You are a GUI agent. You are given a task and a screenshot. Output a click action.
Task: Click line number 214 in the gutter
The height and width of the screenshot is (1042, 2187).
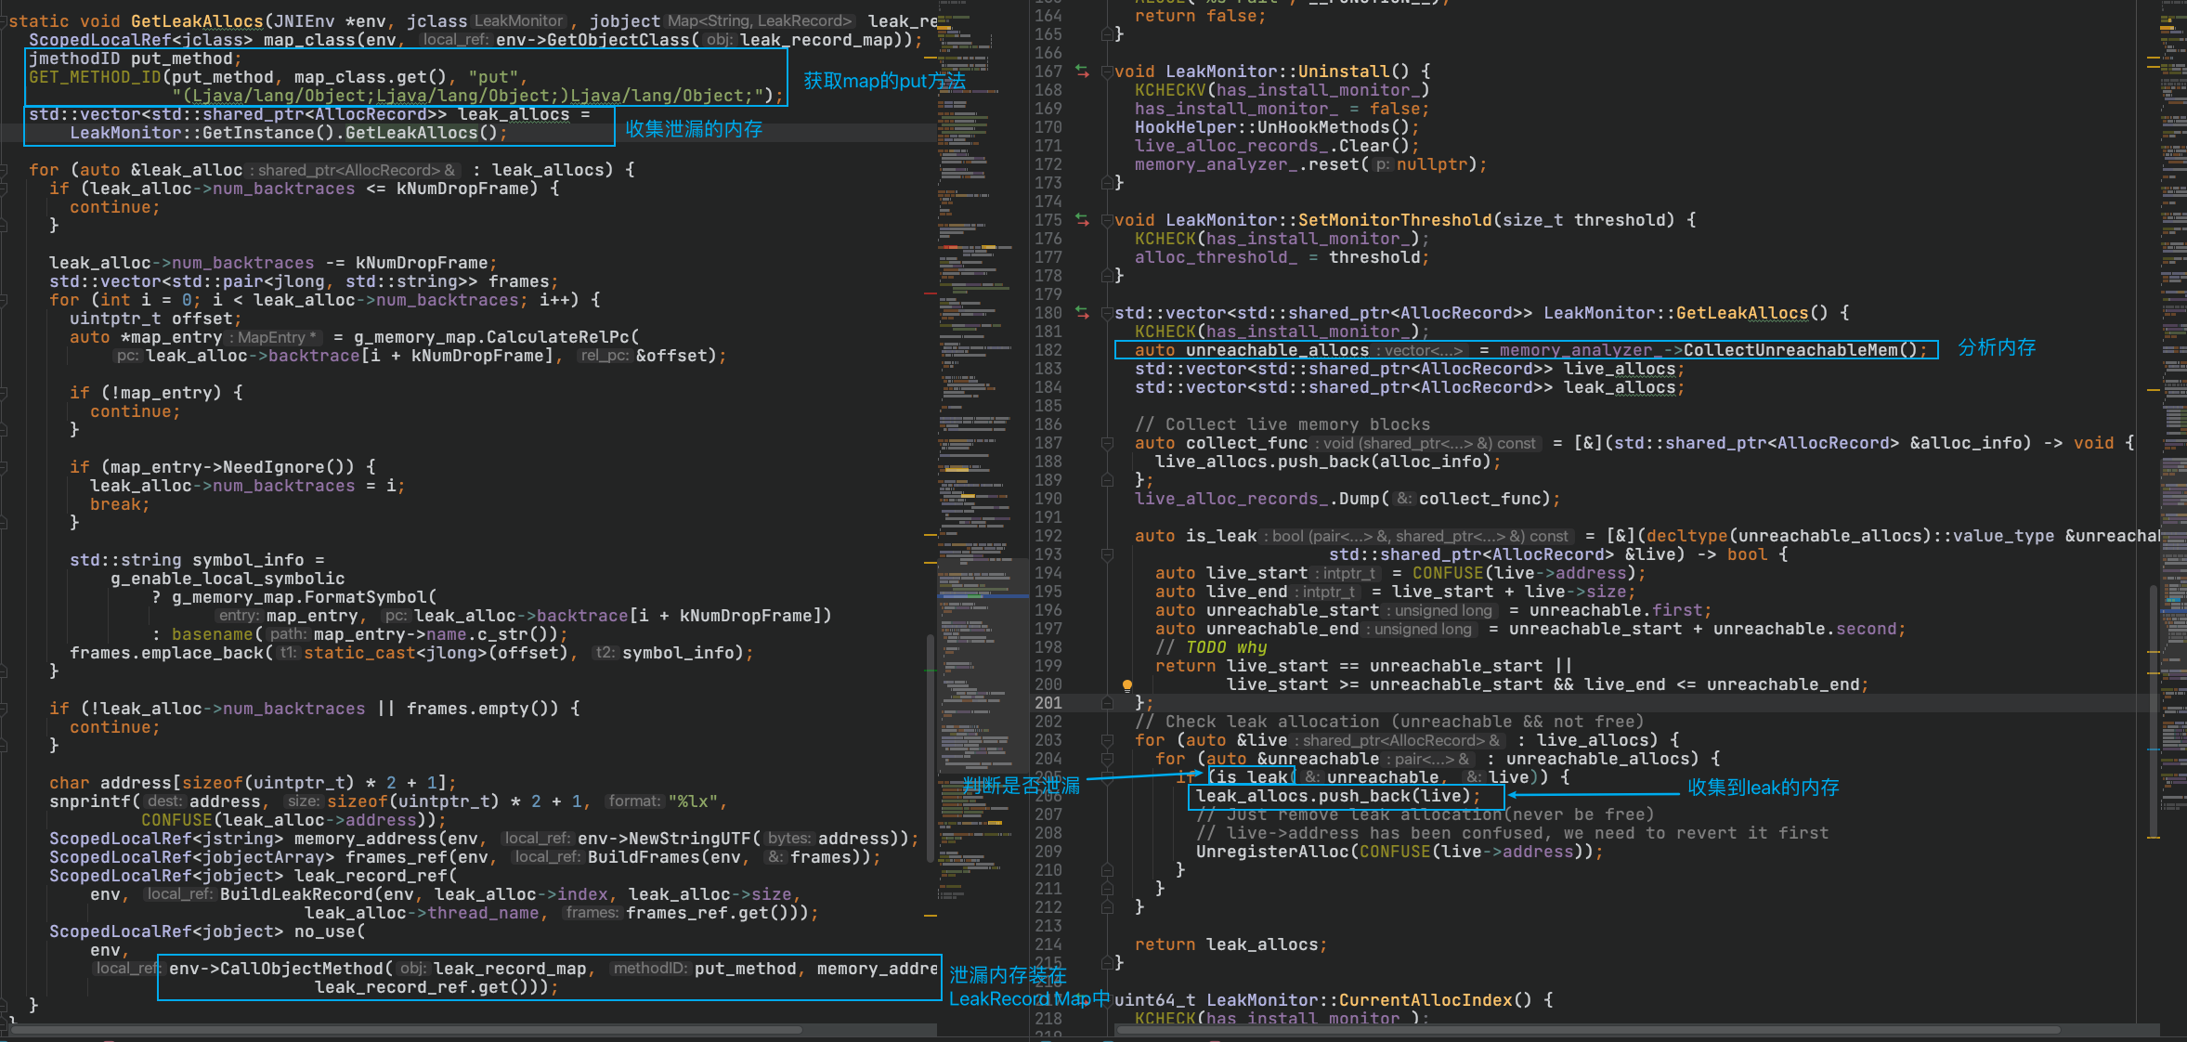tap(1048, 944)
